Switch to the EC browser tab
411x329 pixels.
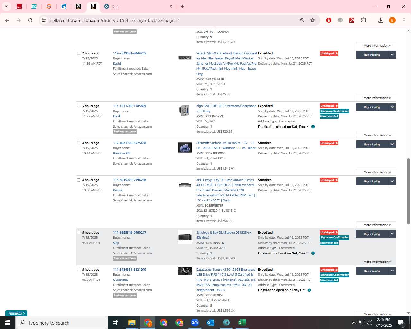34,6
